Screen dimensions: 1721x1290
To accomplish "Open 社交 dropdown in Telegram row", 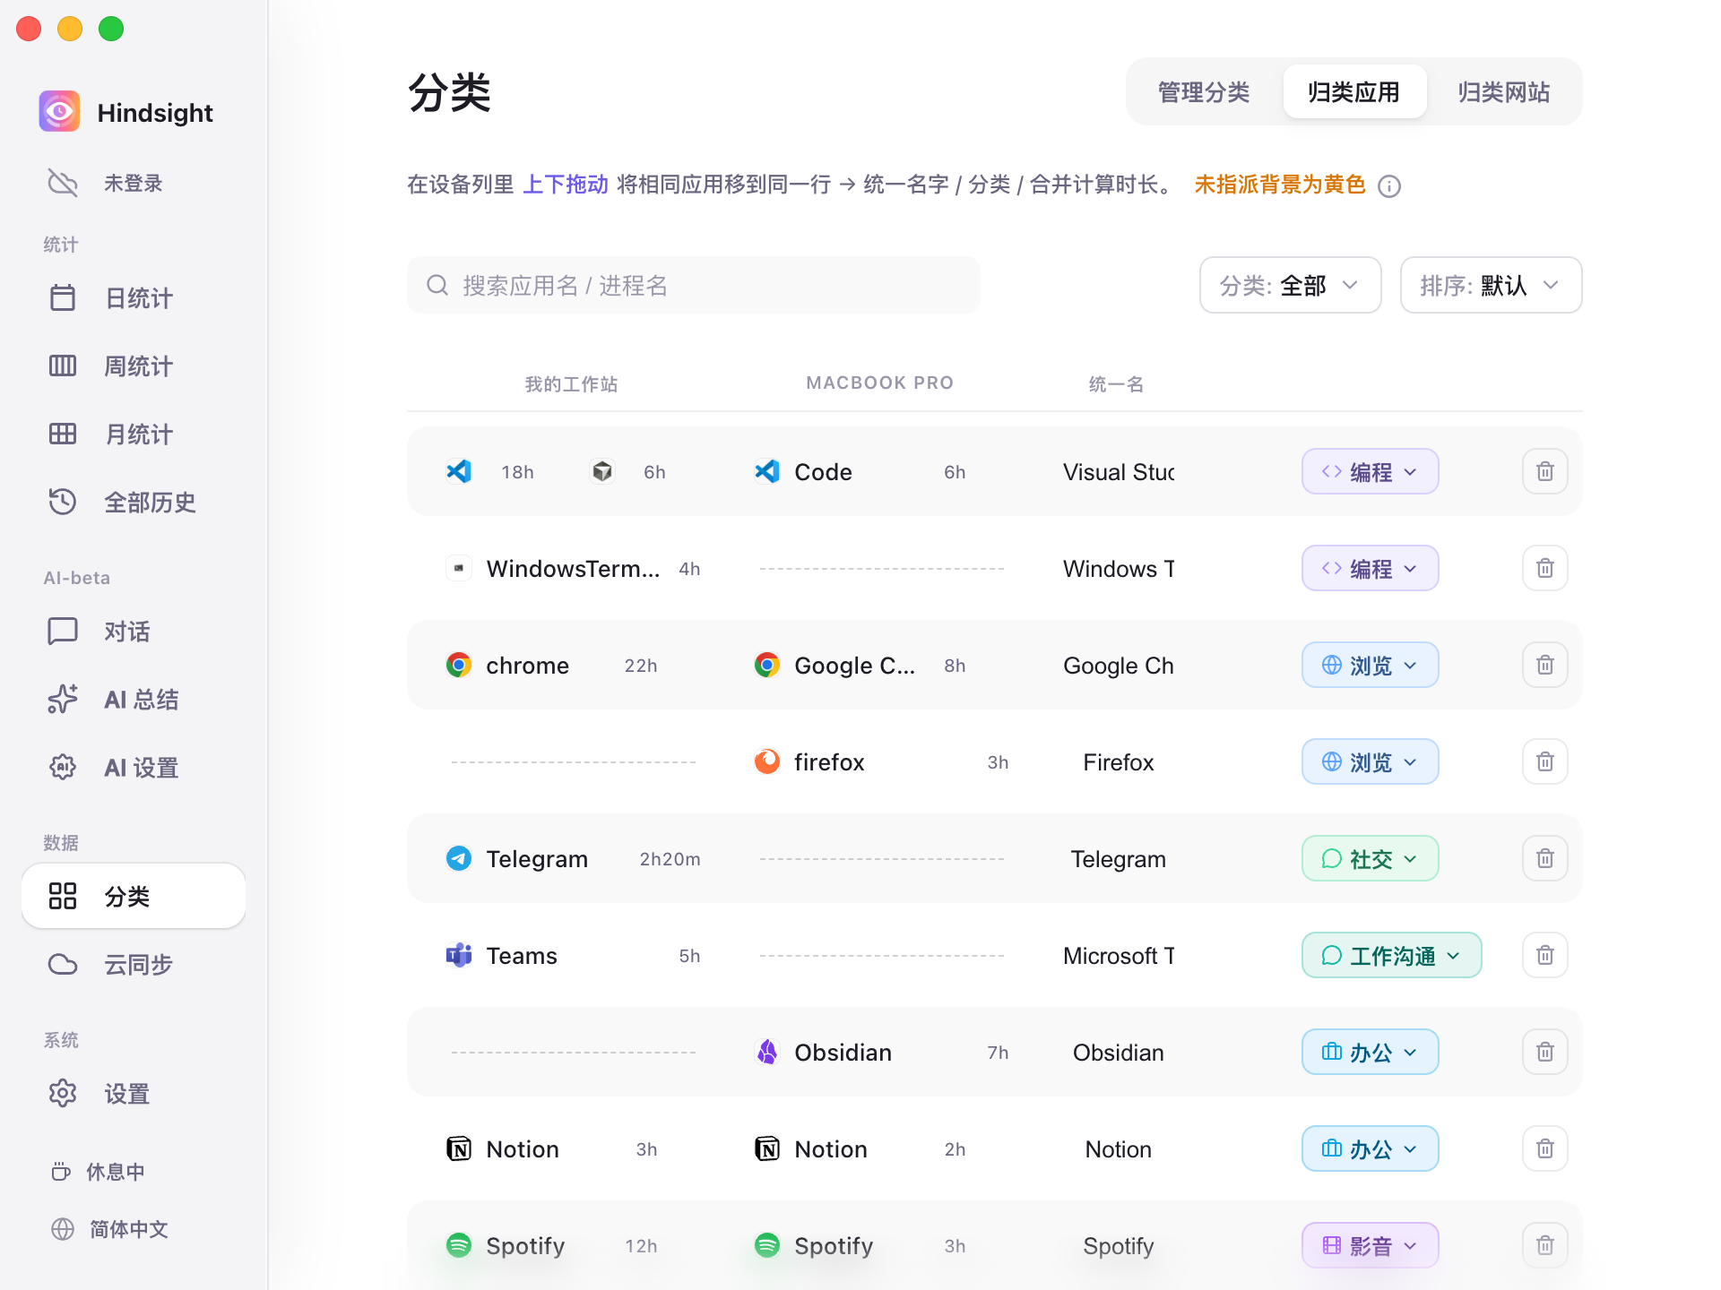I will click(1370, 859).
